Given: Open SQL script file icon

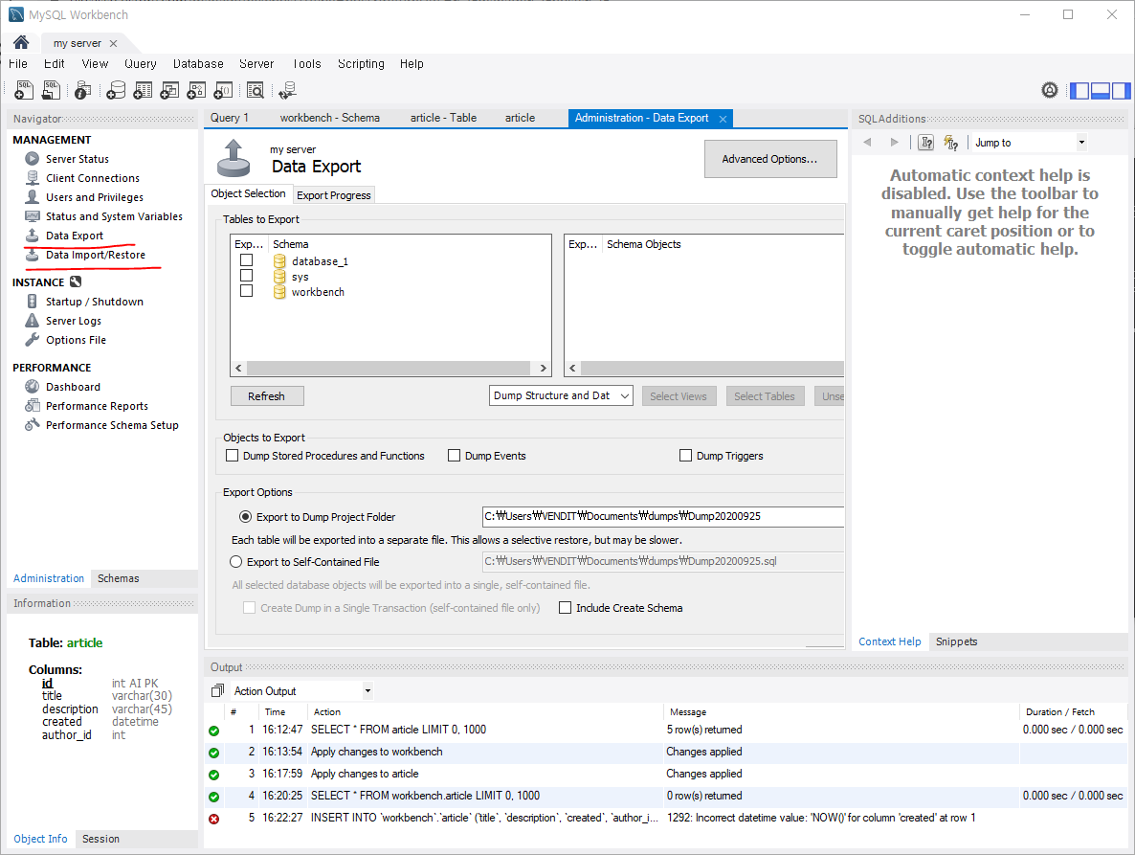Looking at the screenshot, I should [x=52, y=90].
